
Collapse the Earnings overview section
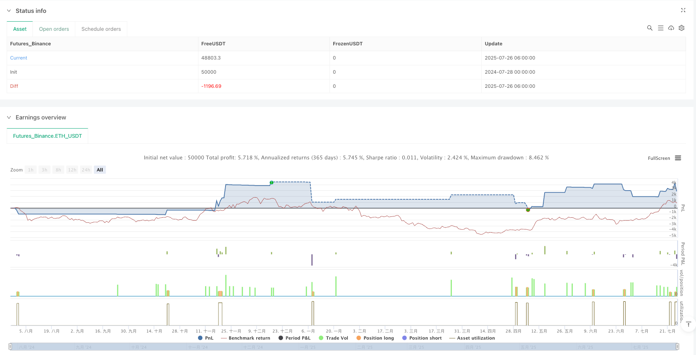[9, 117]
